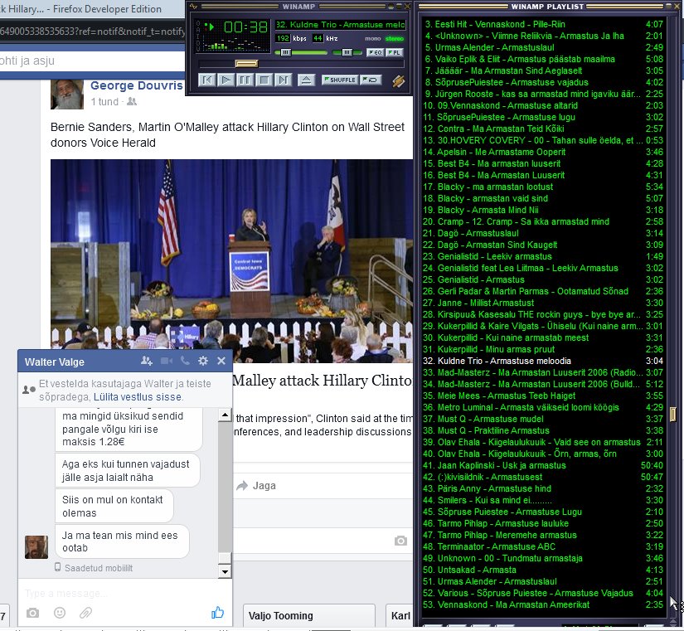Open post audience friends icon
Screen dimensions: 684x631
click(x=132, y=102)
